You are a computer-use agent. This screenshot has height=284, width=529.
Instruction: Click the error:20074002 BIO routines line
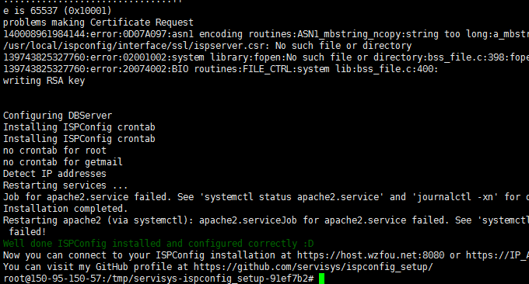tap(220, 69)
